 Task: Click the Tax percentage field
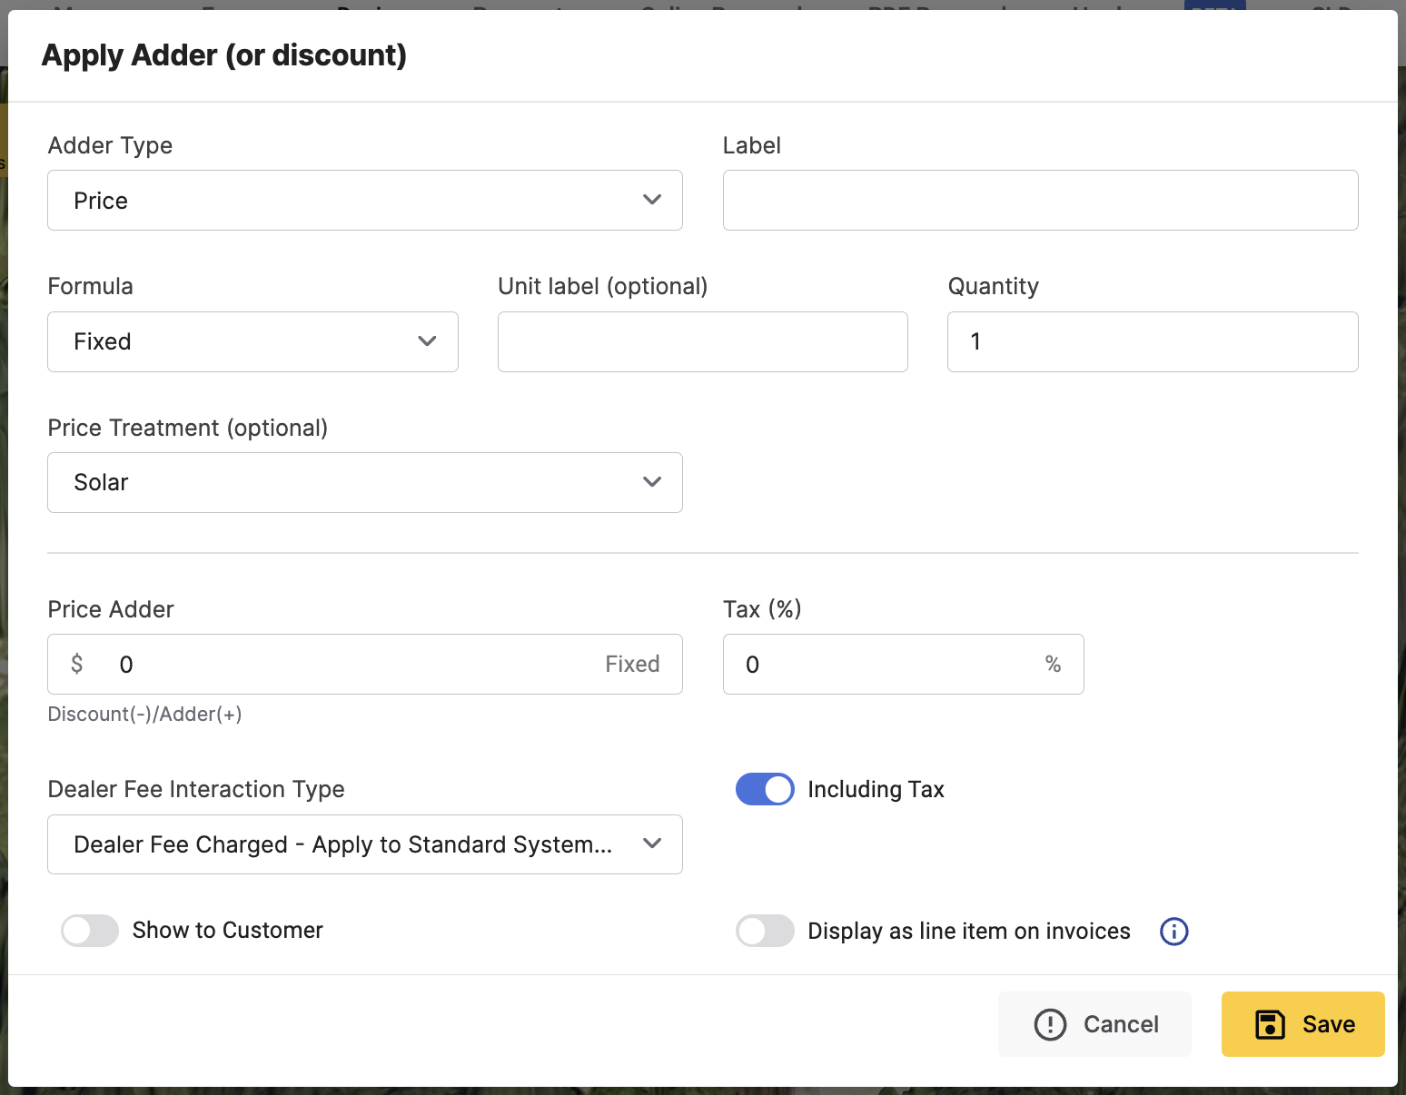[904, 665]
